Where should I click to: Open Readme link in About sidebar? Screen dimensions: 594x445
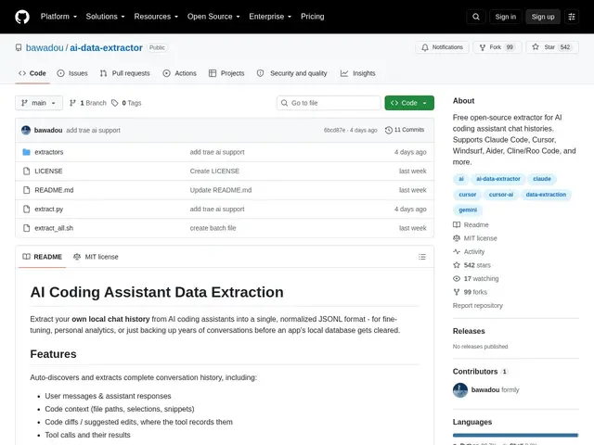[471, 224]
